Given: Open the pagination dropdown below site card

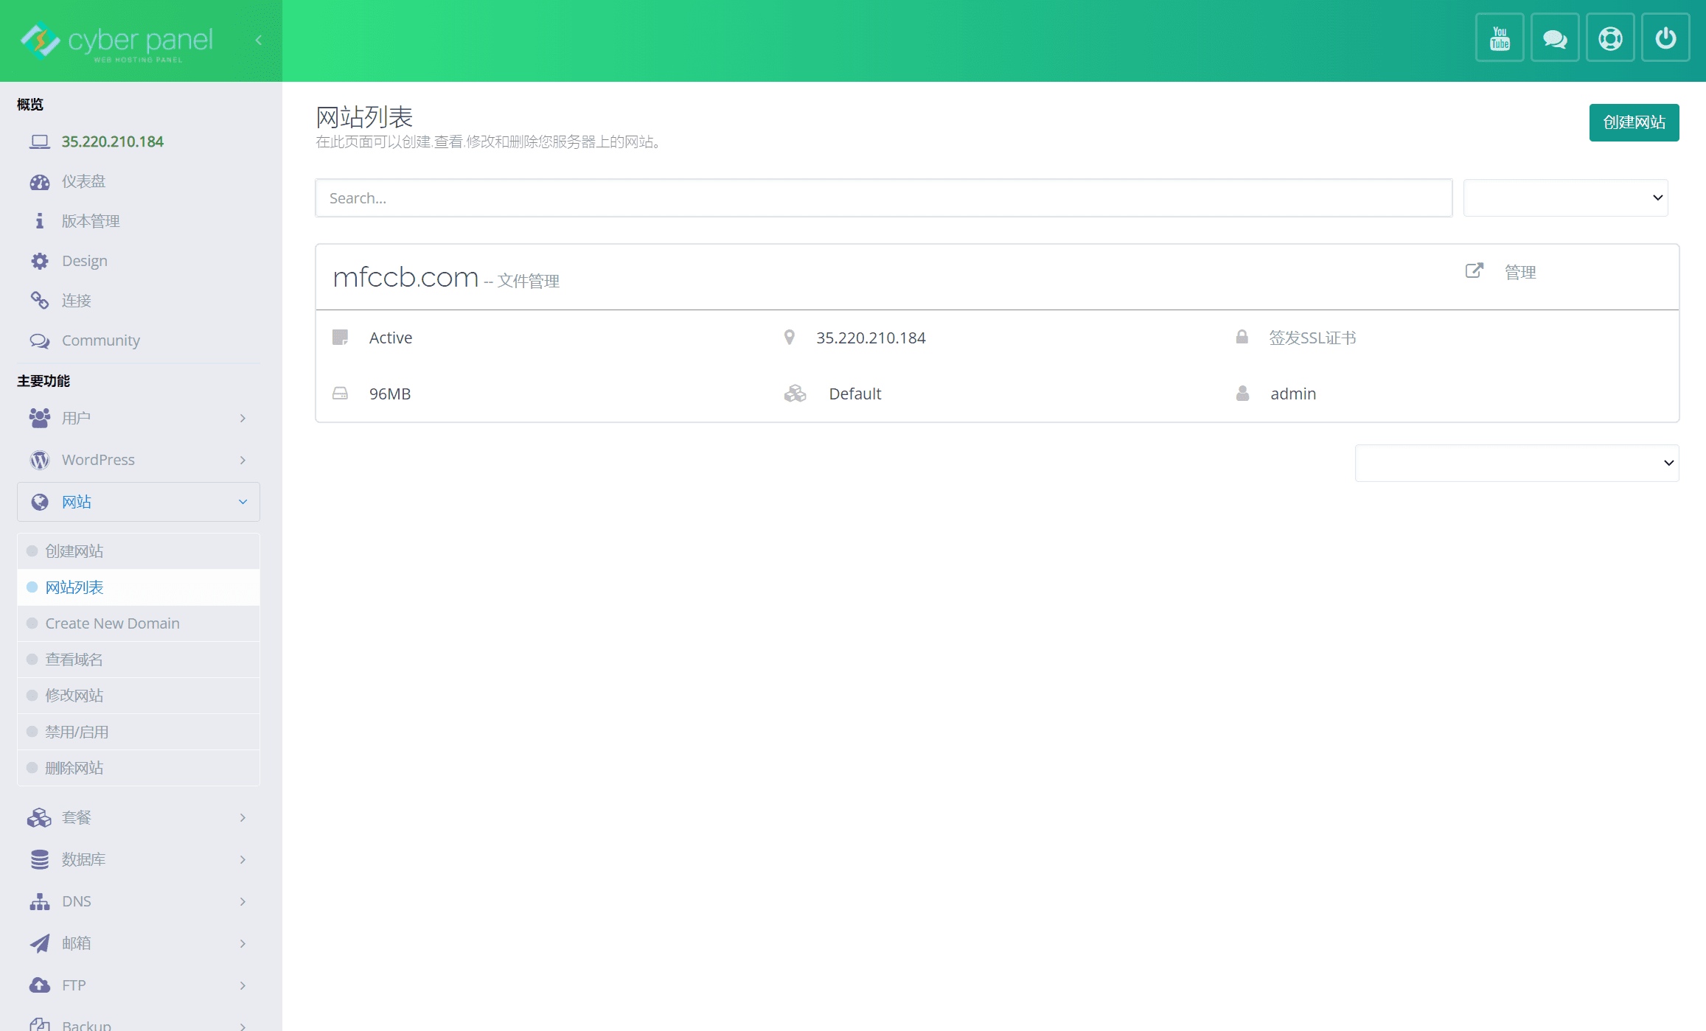Looking at the screenshot, I should [1517, 463].
